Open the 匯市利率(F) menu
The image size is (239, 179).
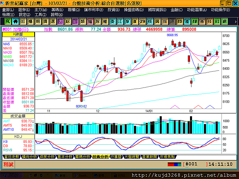pyautogui.click(x=94, y=10)
